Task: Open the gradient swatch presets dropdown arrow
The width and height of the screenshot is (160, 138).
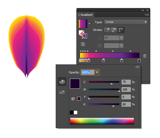Action: pyautogui.click(x=89, y=24)
